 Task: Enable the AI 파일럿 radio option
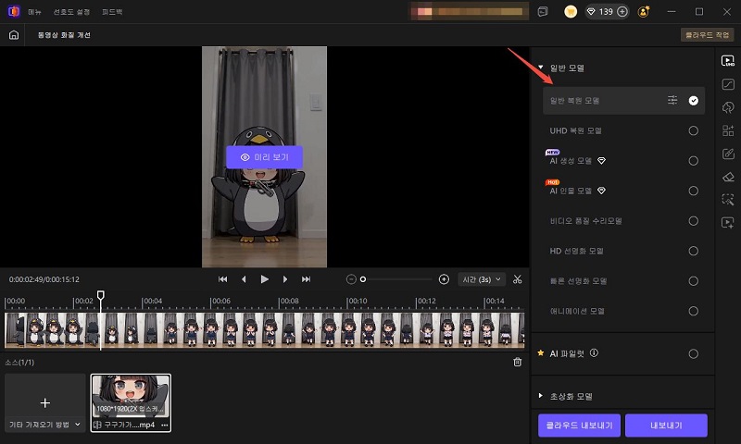693,354
